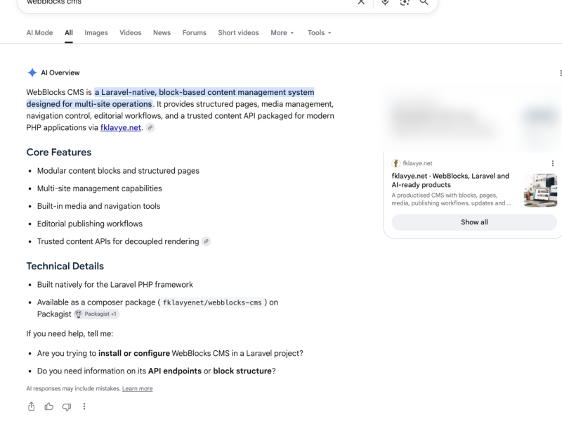Expand the More search filters dropdown

(x=282, y=32)
